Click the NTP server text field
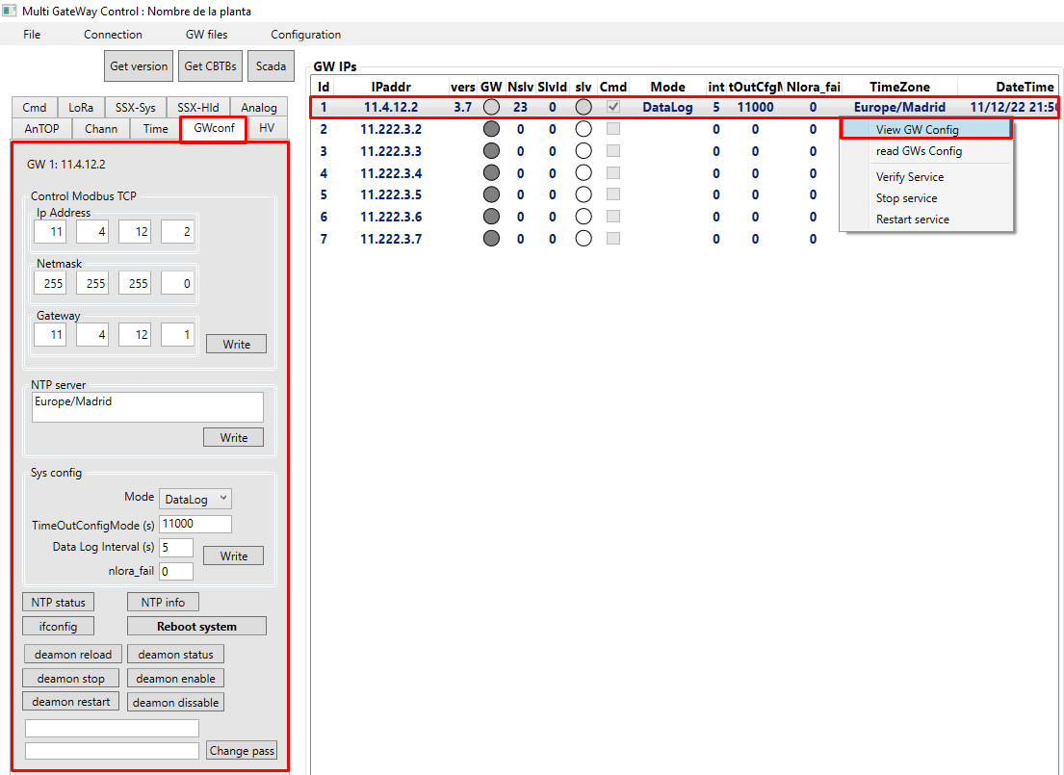Screen dimensions: 1064x775 pos(146,406)
